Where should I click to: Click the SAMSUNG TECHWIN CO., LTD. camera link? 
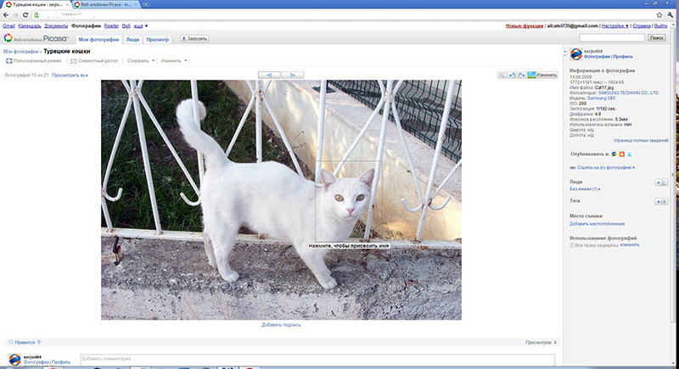628,93
